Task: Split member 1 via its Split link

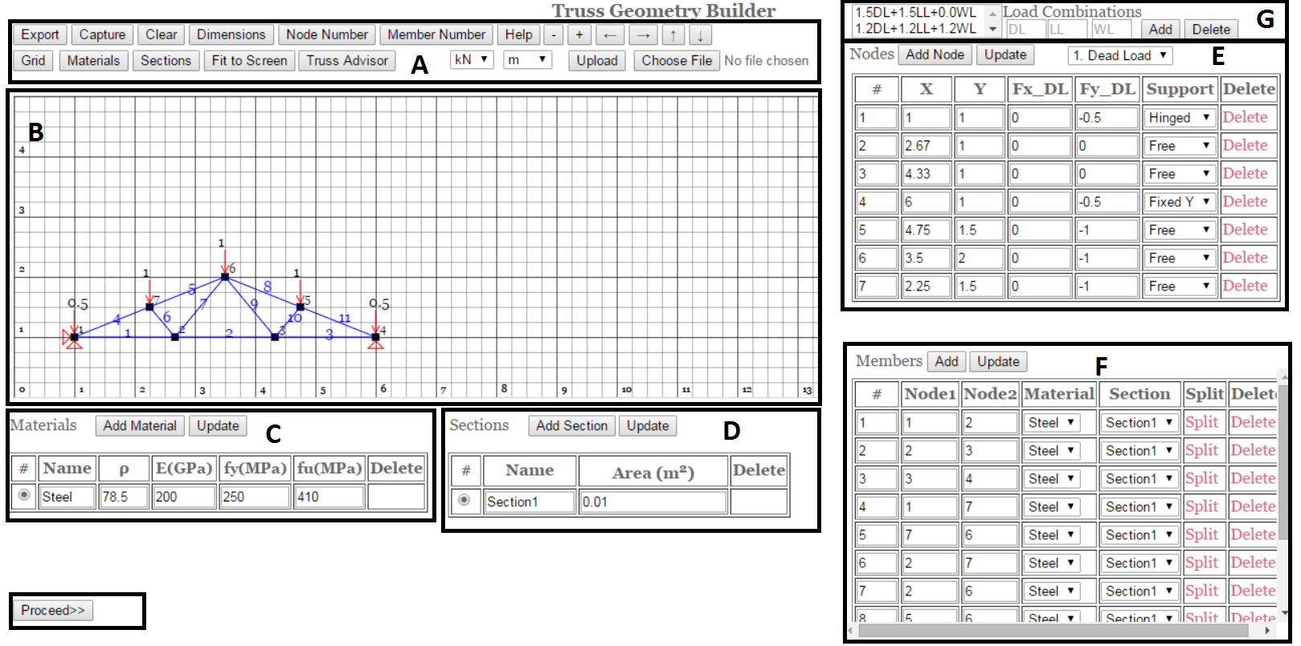Action: pyautogui.click(x=1201, y=422)
